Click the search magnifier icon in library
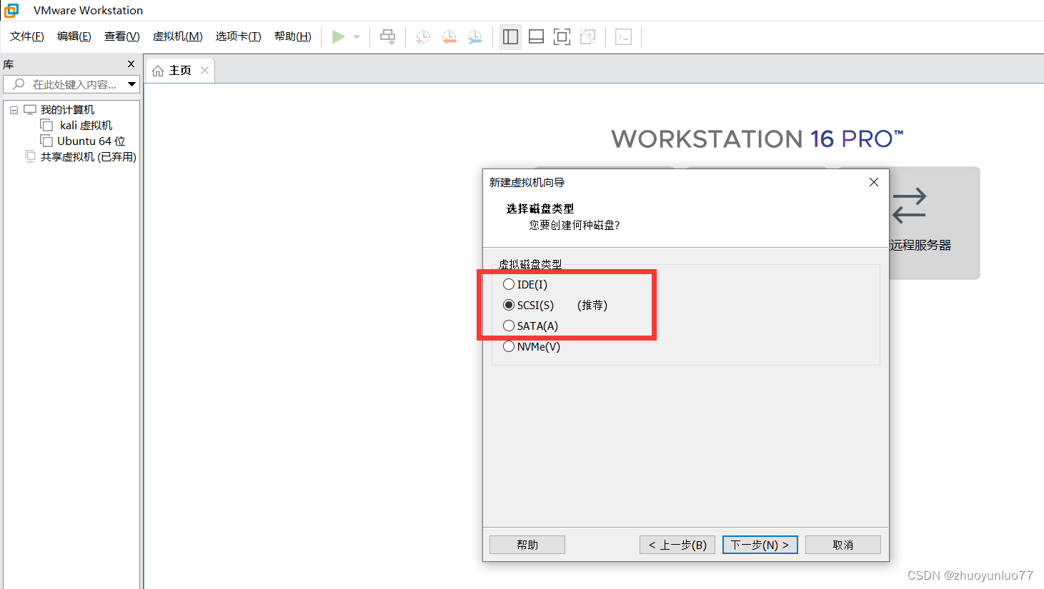This screenshot has width=1044, height=589. click(x=19, y=84)
